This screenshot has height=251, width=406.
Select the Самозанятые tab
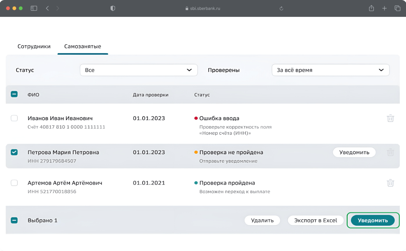click(x=83, y=46)
